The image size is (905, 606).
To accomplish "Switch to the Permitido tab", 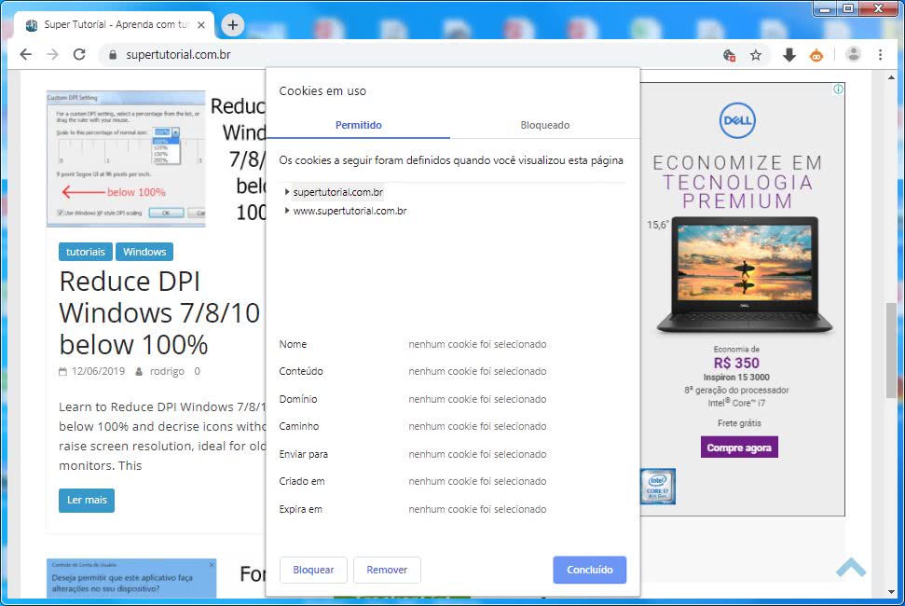I will coord(359,125).
